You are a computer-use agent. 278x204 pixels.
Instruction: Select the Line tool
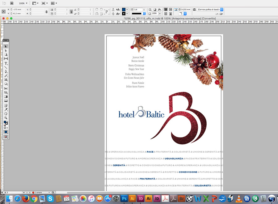tap(6, 67)
